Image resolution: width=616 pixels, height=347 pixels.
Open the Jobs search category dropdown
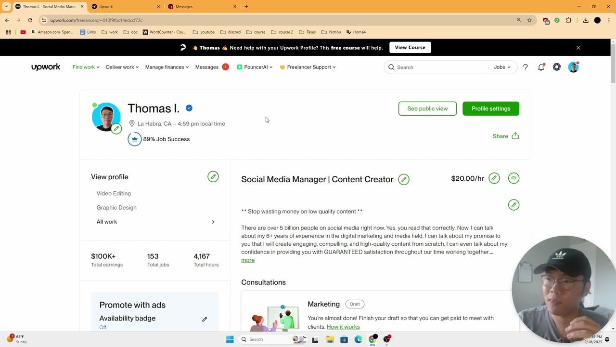pyautogui.click(x=502, y=67)
